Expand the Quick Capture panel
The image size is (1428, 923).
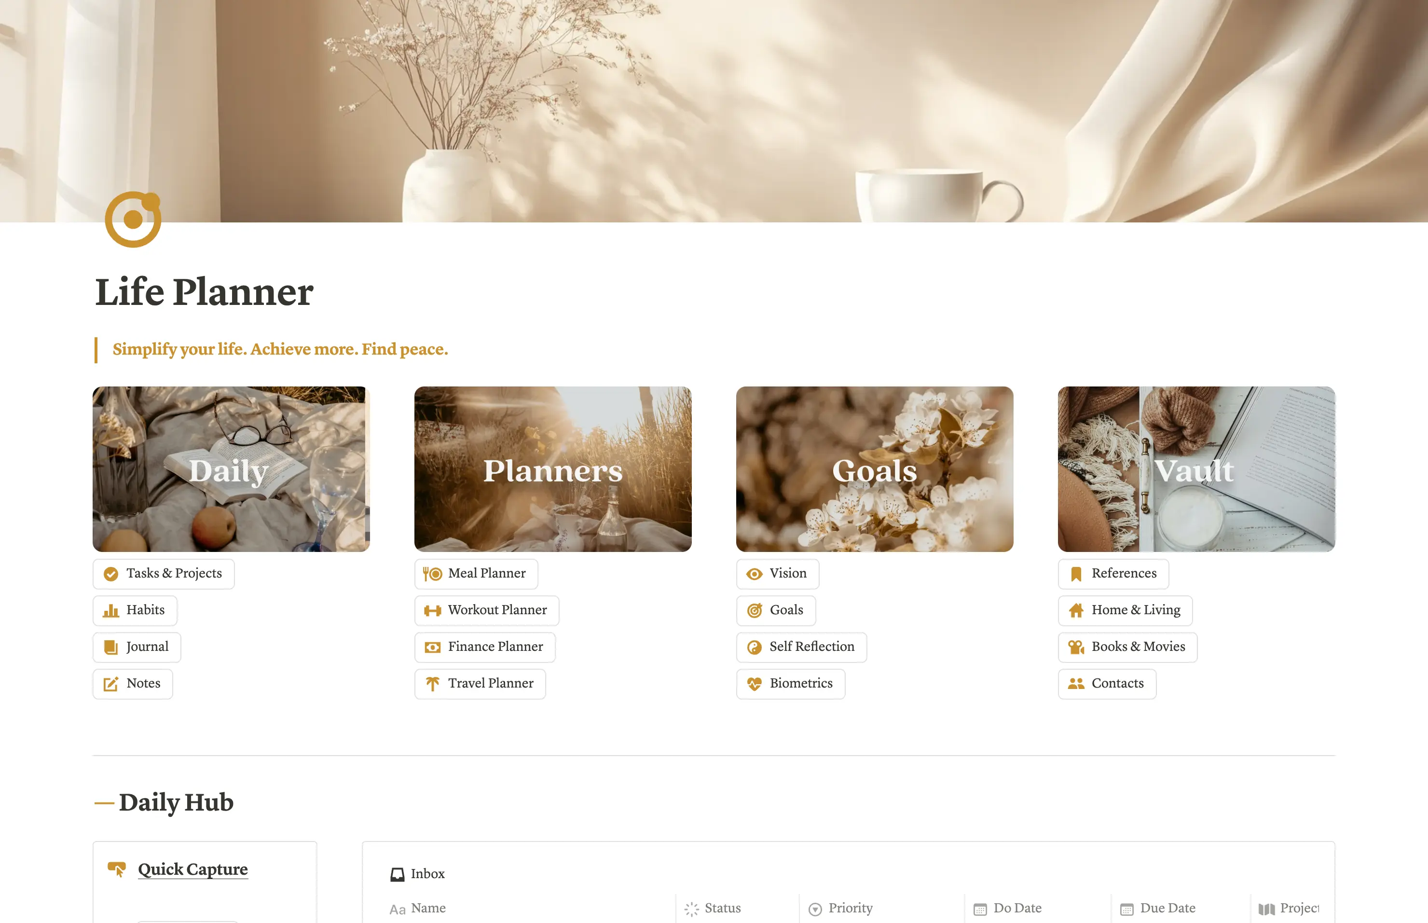click(192, 869)
